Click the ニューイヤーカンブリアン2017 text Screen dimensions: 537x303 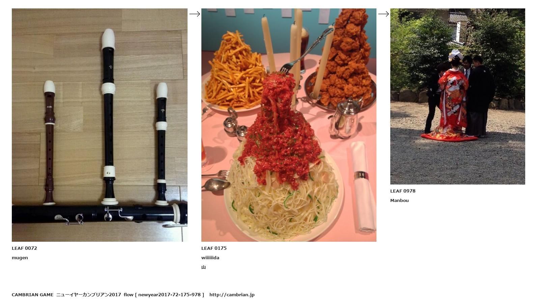click(x=89, y=295)
